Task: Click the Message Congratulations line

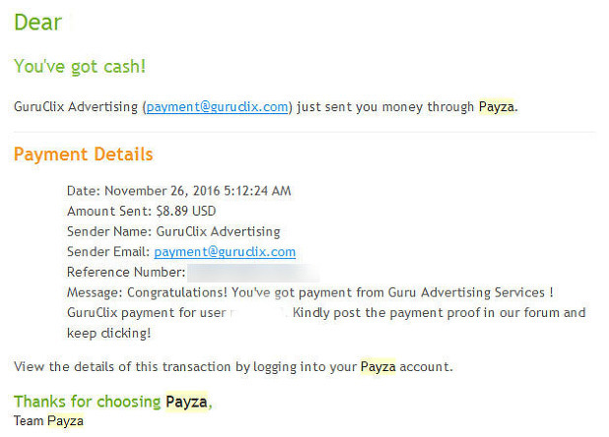Action: (310, 292)
